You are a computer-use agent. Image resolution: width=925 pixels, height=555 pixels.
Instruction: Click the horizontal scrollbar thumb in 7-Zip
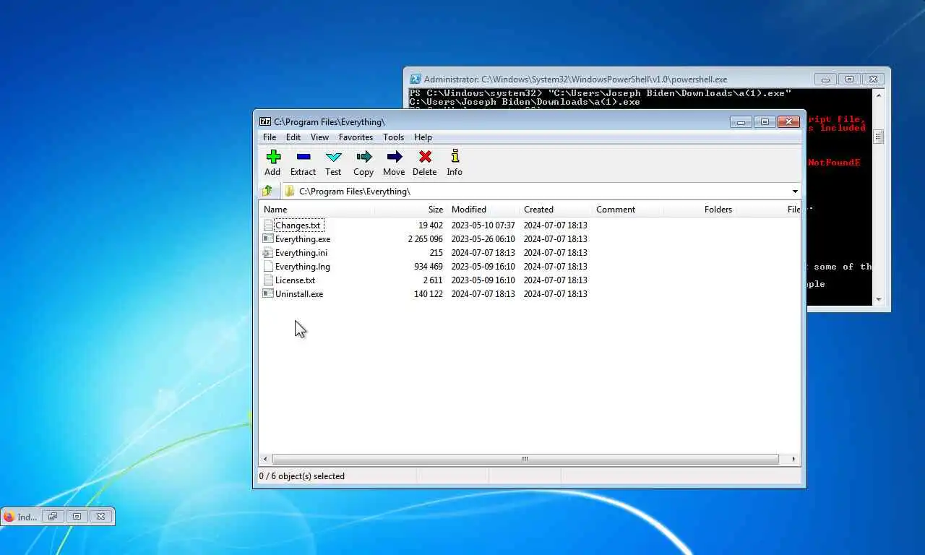click(525, 459)
